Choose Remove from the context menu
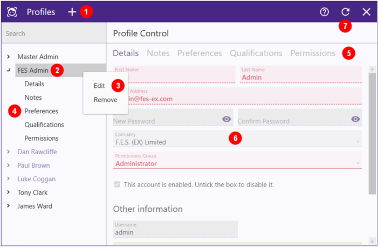 click(105, 100)
